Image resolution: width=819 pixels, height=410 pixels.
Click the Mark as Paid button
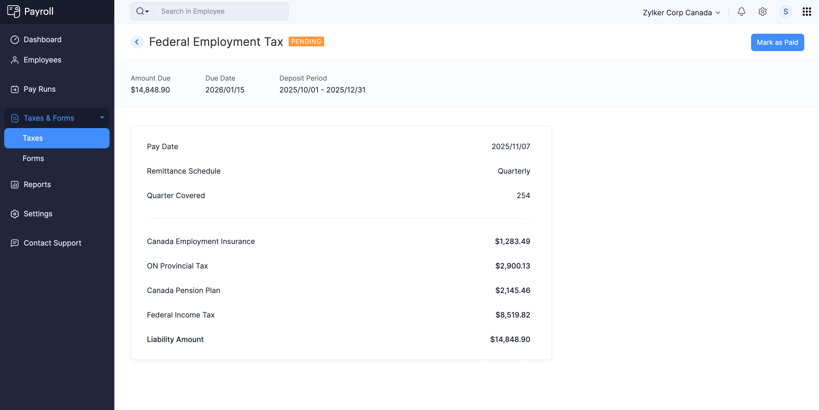[x=777, y=42]
